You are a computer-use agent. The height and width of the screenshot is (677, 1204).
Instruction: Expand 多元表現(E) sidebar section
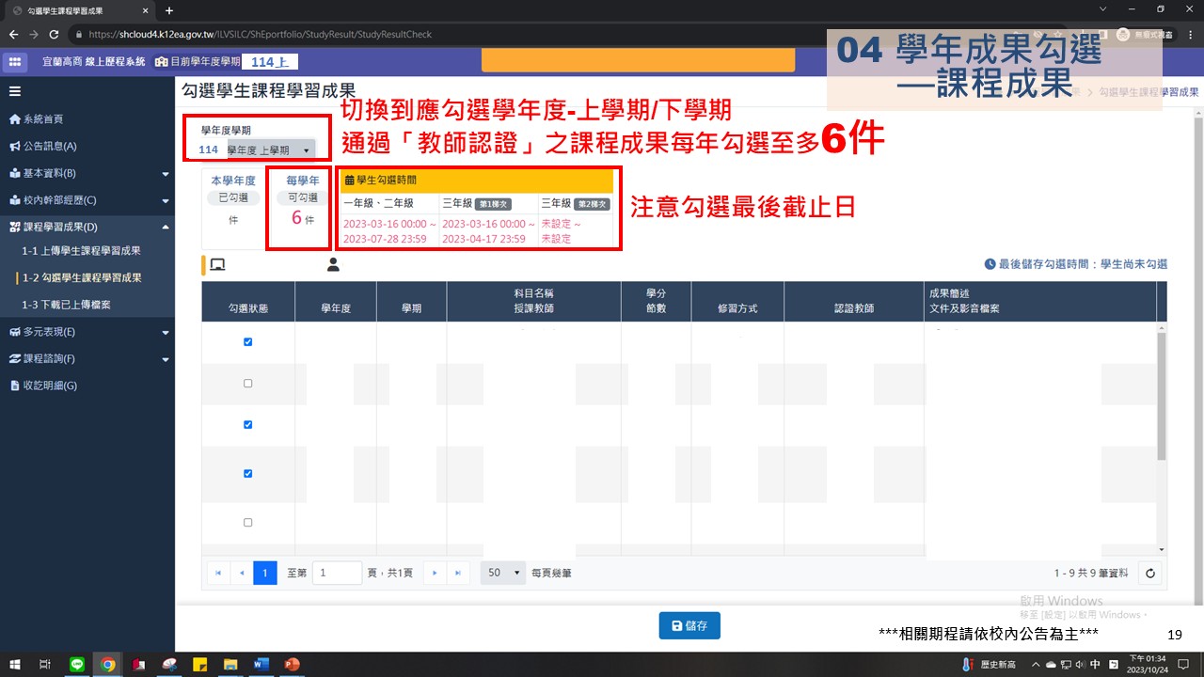coord(87,332)
